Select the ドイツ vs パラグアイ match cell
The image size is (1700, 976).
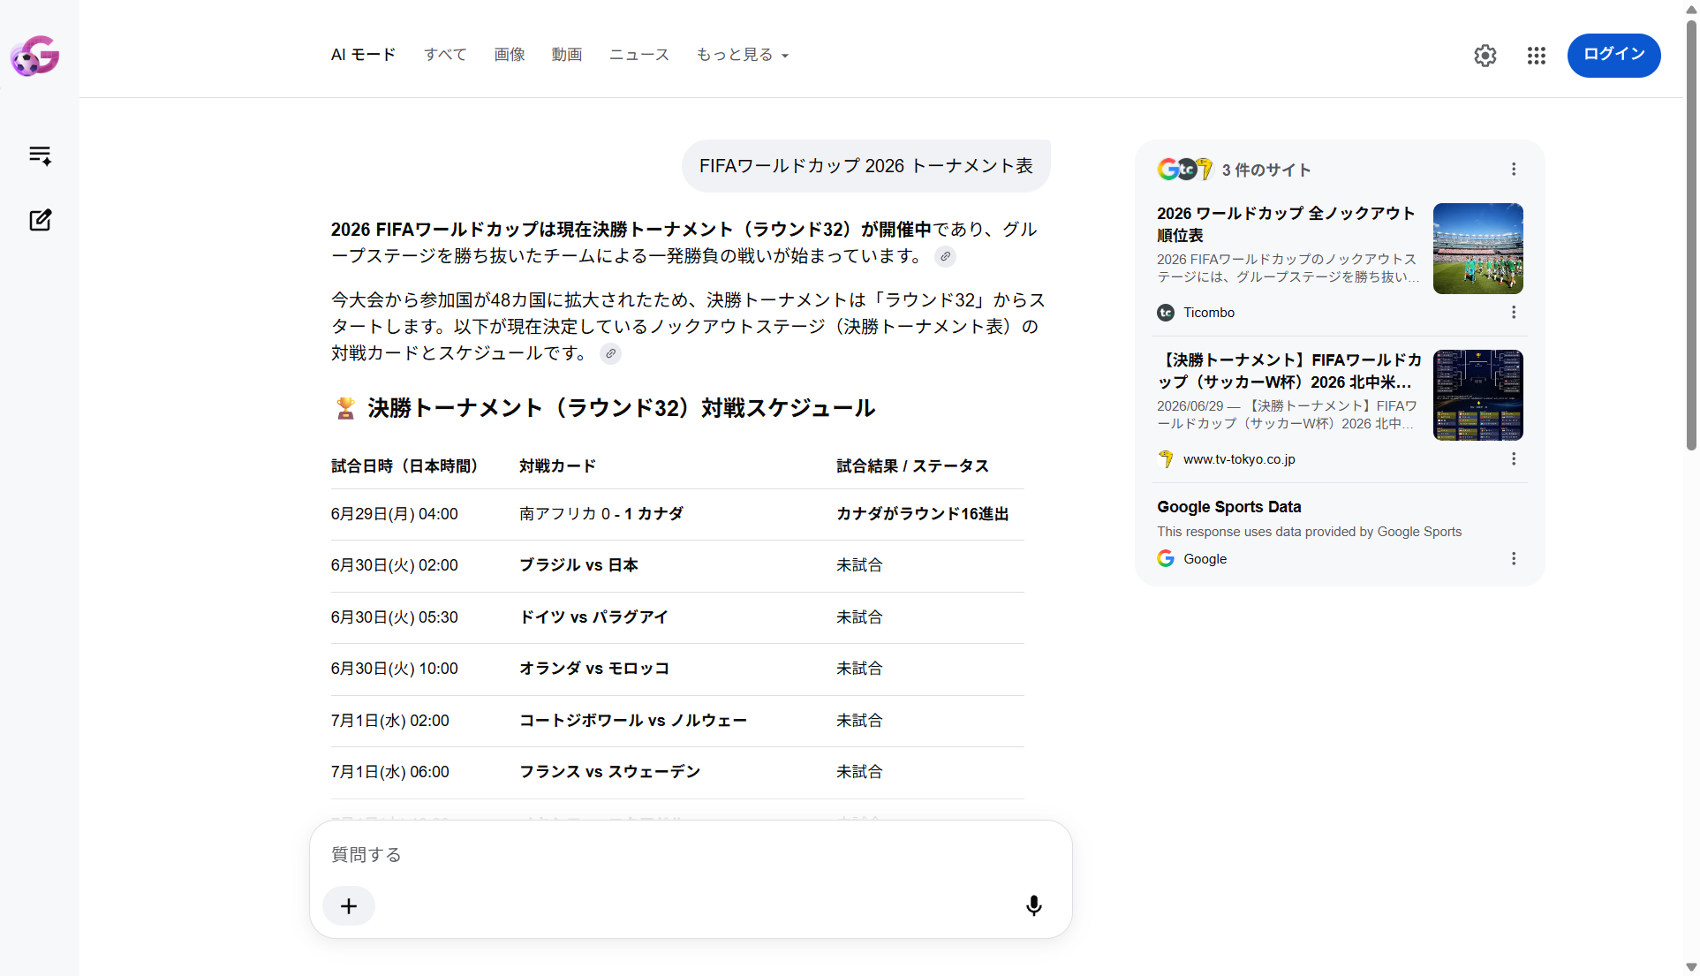tap(593, 617)
